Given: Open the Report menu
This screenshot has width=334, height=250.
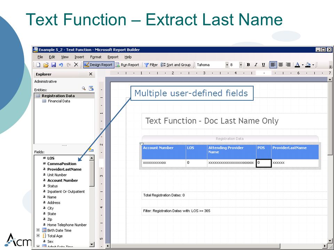Looking at the screenshot, I should coord(113,57).
